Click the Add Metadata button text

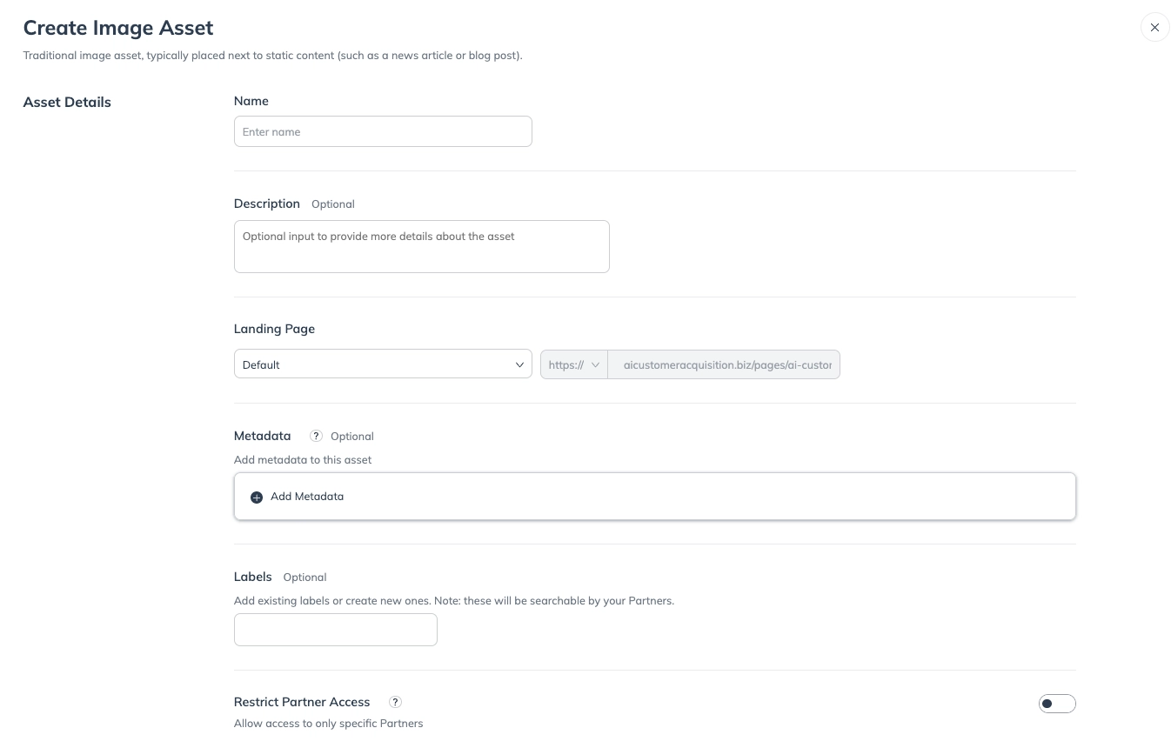point(307,497)
